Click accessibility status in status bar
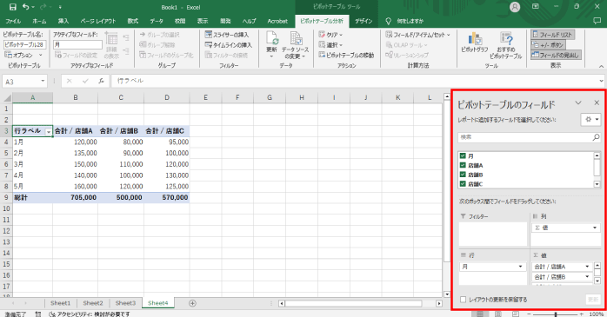This screenshot has width=607, height=317. point(89,314)
